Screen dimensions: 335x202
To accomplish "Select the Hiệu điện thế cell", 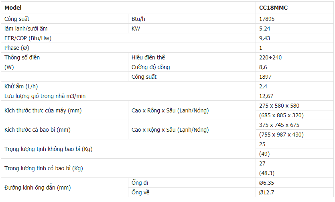I will [148, 57].
